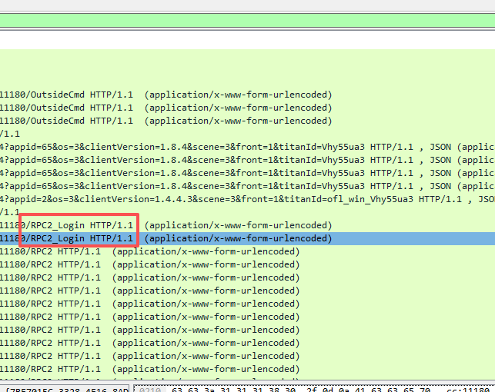
Task: Select the unhighlighted RPC2_Login HTTP/1.1 row
Action: (248, 225)
